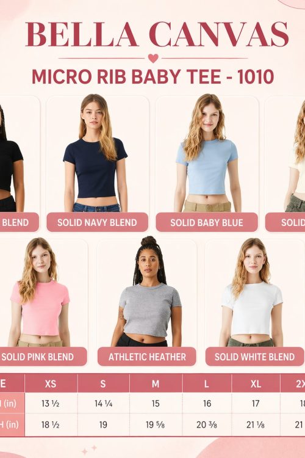305x458 pixels.
Task: Pick the Solid White Blend label
Action: (254, 357)
